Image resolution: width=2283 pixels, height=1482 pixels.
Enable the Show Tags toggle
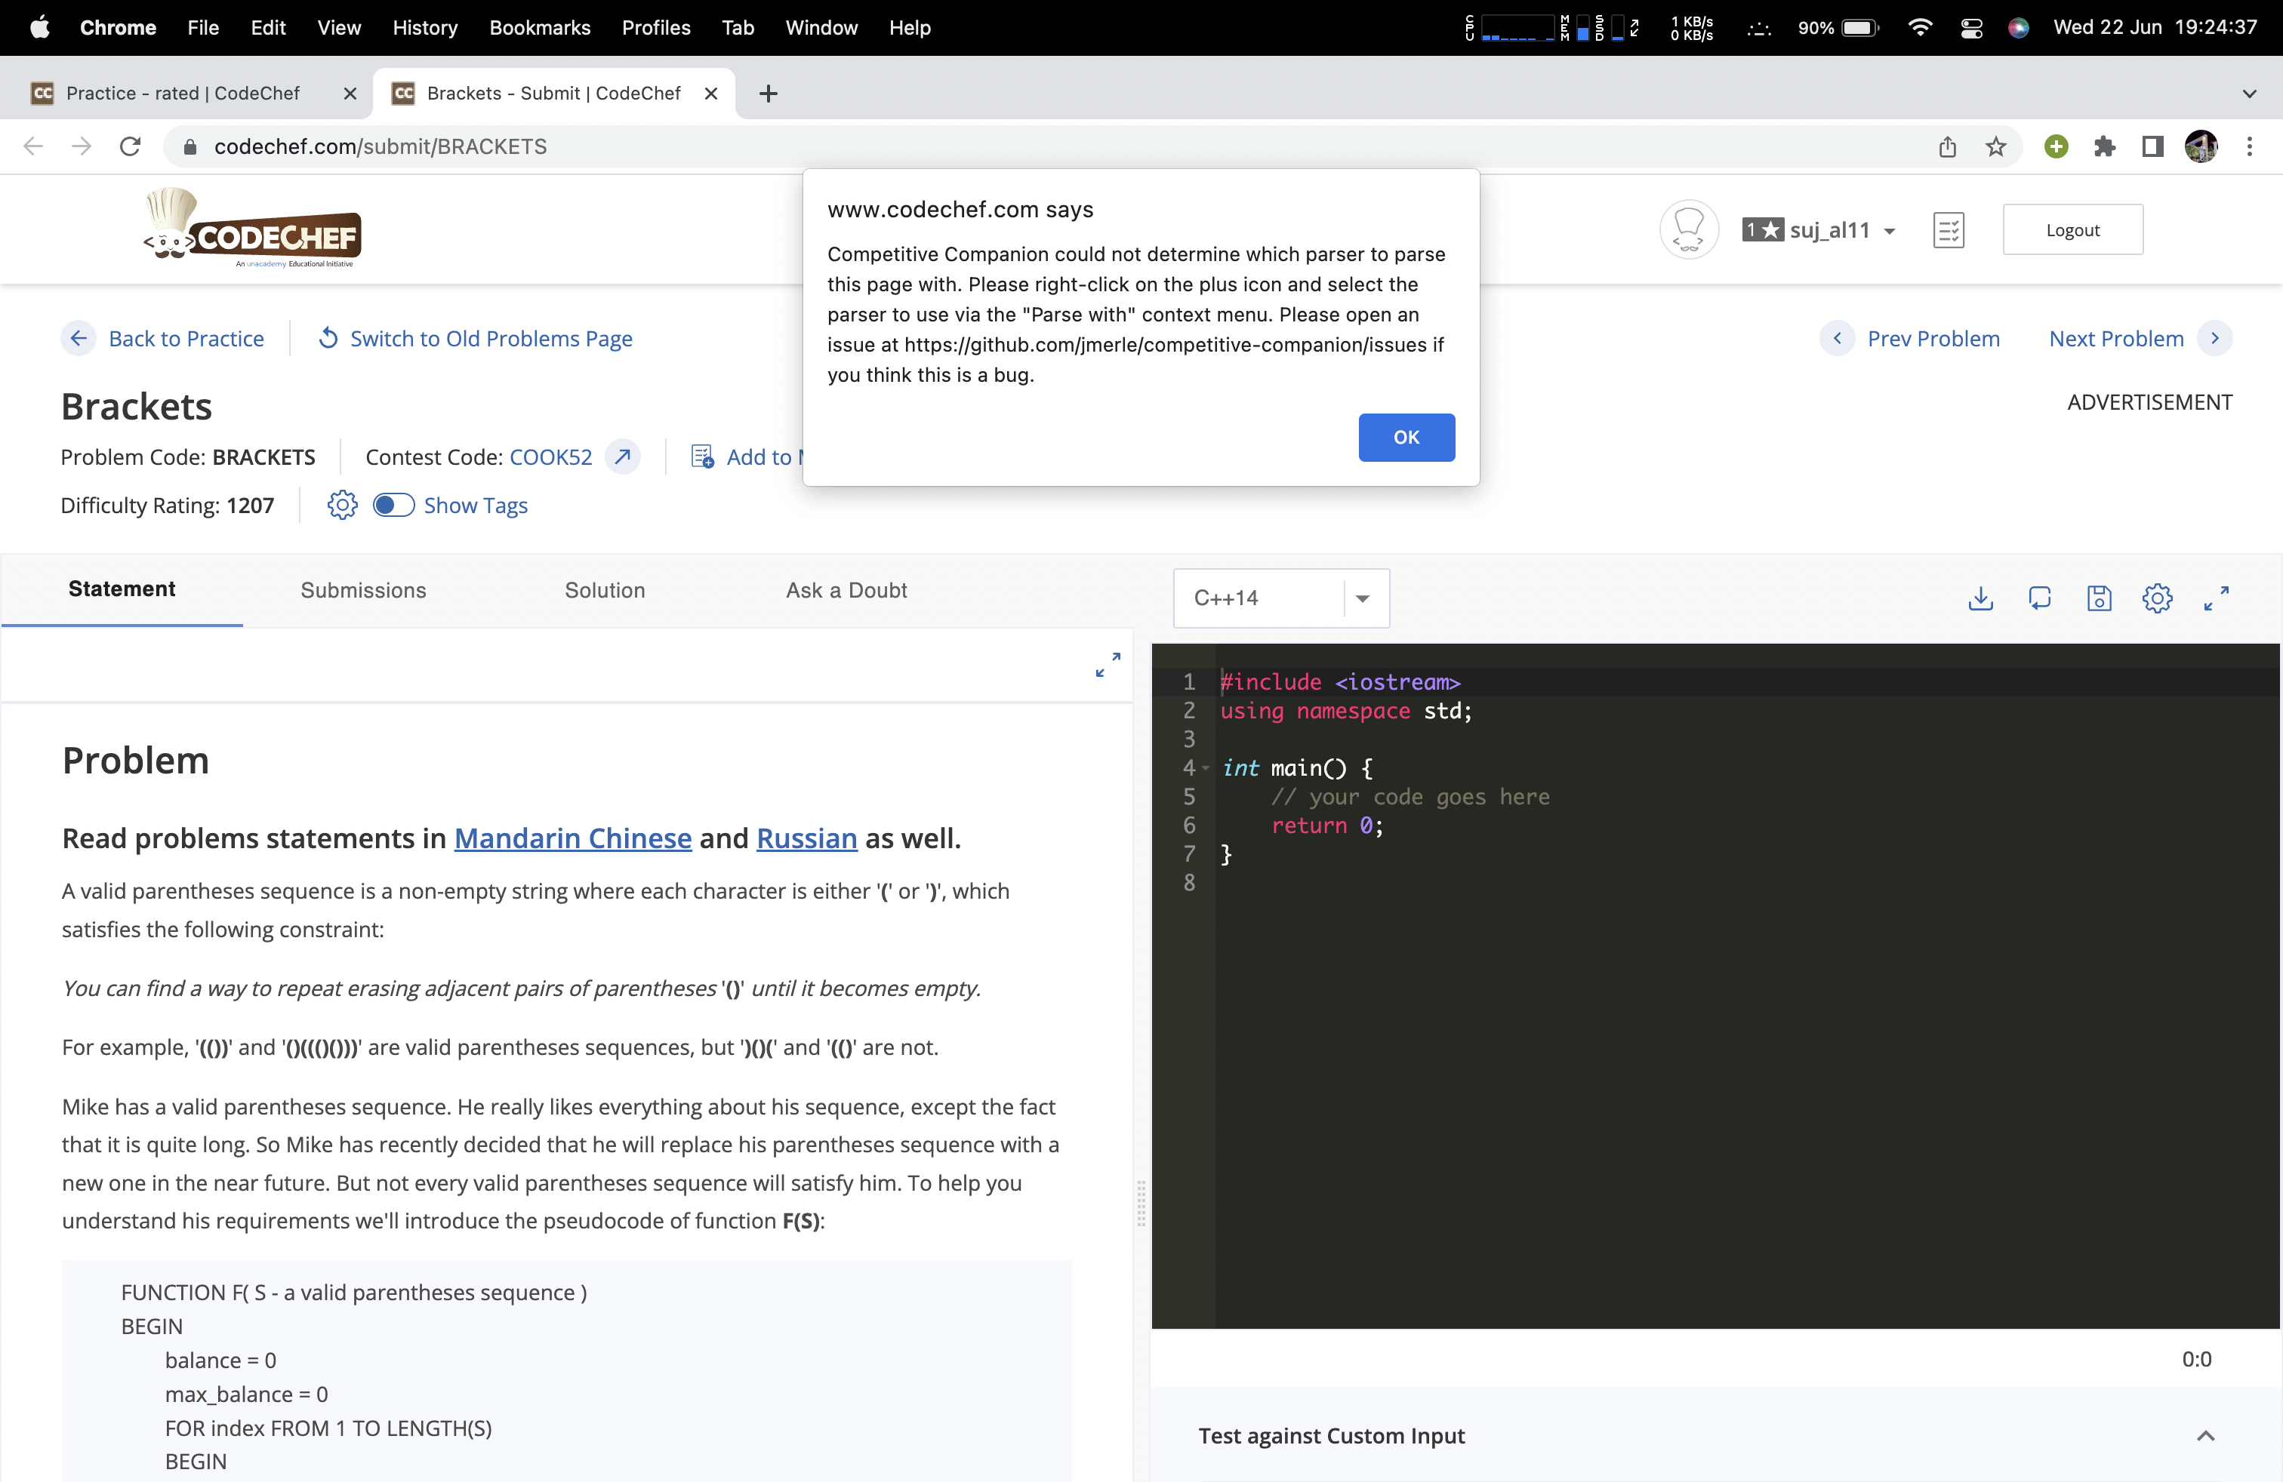point(393,505)
